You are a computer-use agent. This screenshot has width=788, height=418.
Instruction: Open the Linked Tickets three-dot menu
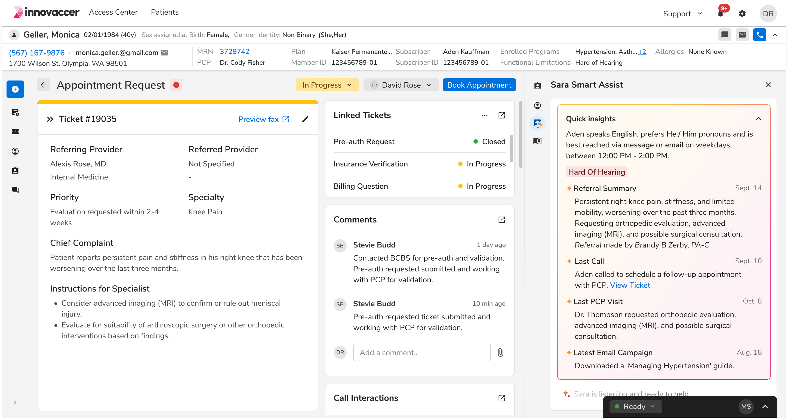click(x=484, y=115)
